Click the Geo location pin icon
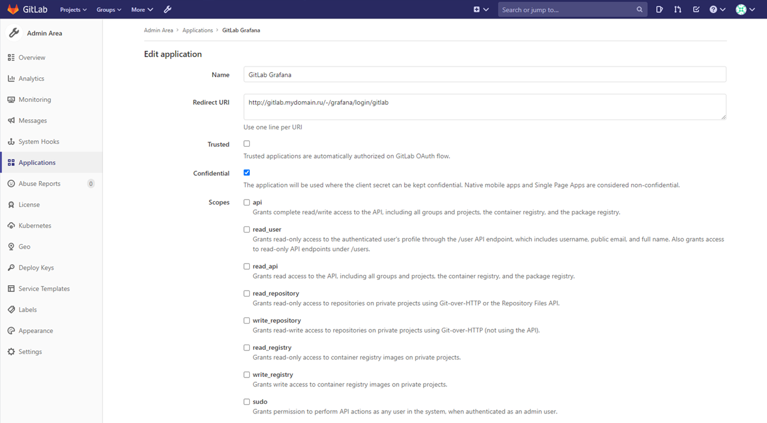The height and width of the screenshot is (423, 767). click(11, 246)
